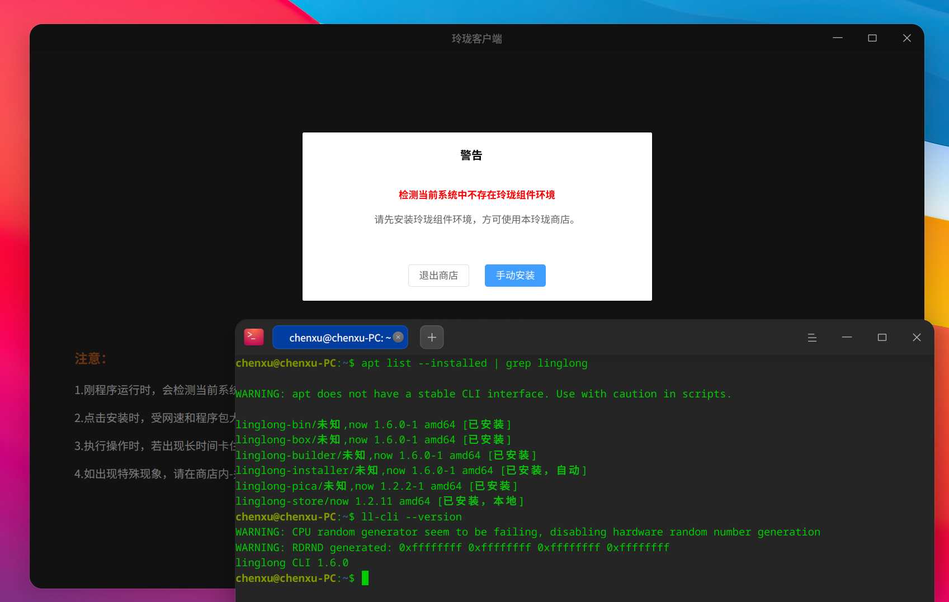The width and height of the screenshot is (949, 602).
Task: Click the terminal line linglong-pica 1.2.2-1
Action: point(377,486)
